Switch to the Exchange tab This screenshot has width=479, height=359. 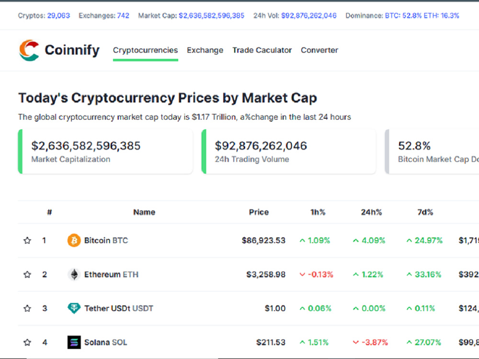click(205, 50)
